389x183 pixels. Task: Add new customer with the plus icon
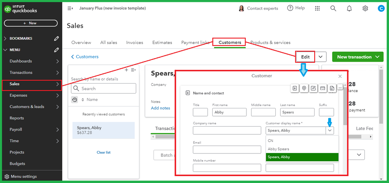(x=126, y=70)
